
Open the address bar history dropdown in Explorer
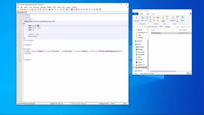pos(176,27)
